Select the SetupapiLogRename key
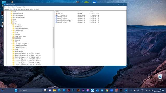 tap(21, 46)
